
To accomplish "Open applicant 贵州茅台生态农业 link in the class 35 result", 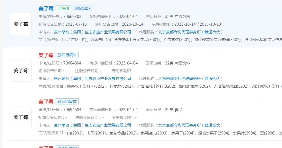I will pos(92,32).
